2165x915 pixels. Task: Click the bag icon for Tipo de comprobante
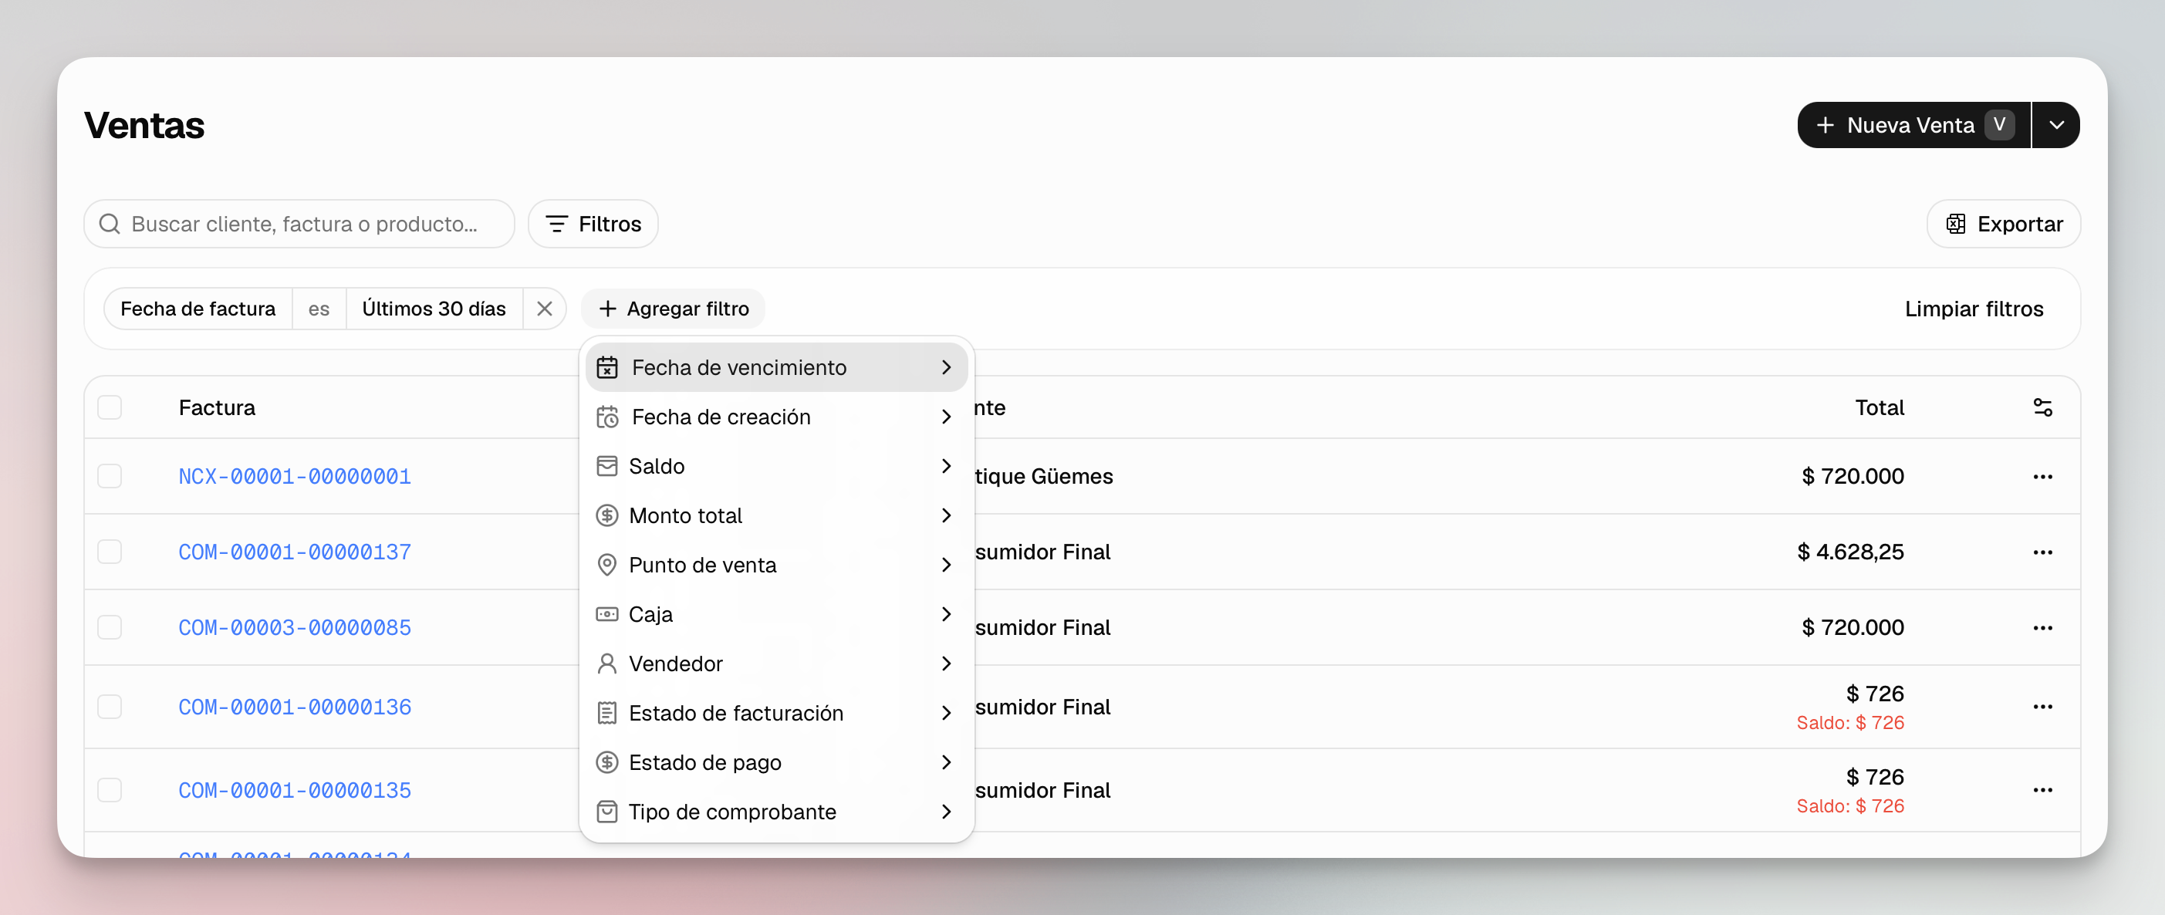tap(606, 812)
